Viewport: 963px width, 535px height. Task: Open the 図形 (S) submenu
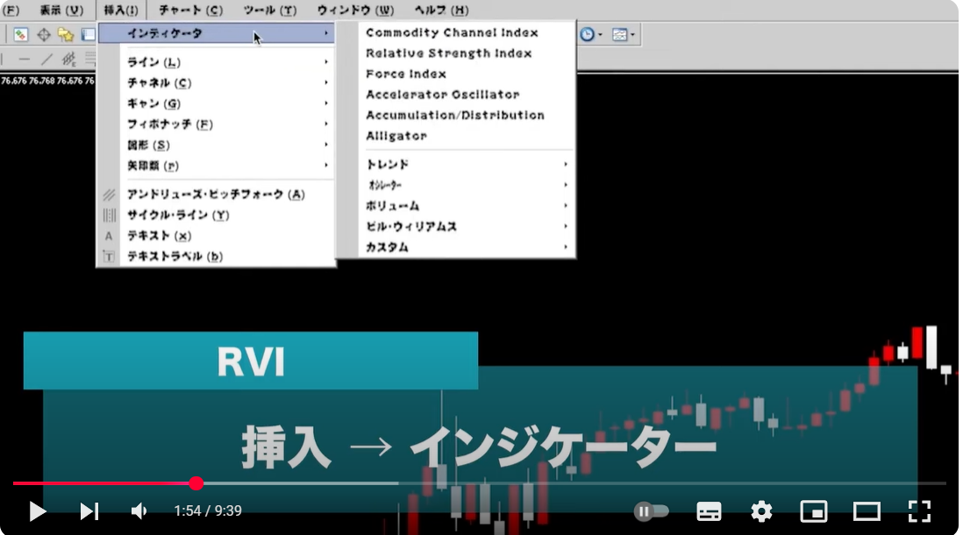217,145
